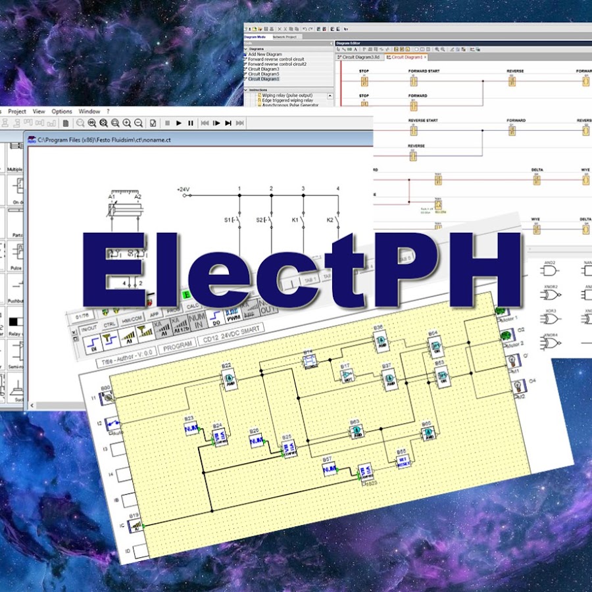
Task: Collapse the tools side panel arrow
Action: coord(331,43)
